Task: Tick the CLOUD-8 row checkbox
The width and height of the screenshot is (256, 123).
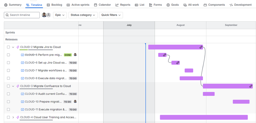Action: [x=8, y=78]
